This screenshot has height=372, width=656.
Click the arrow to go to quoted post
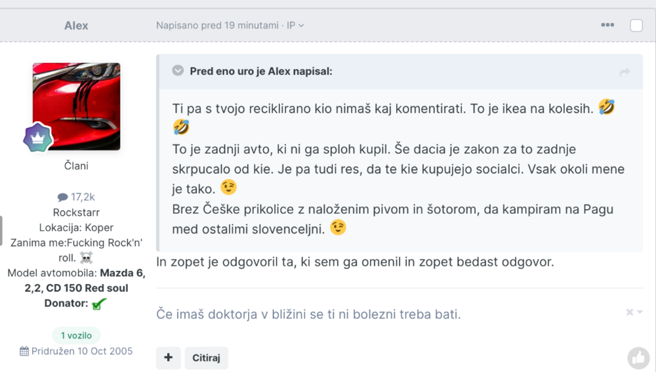[x=625, y=72]
